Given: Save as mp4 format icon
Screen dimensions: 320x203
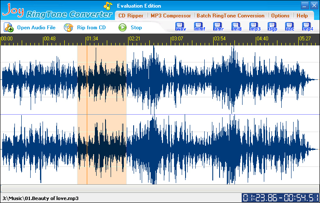Looking at the screenshot, I should tap(307, 27).
